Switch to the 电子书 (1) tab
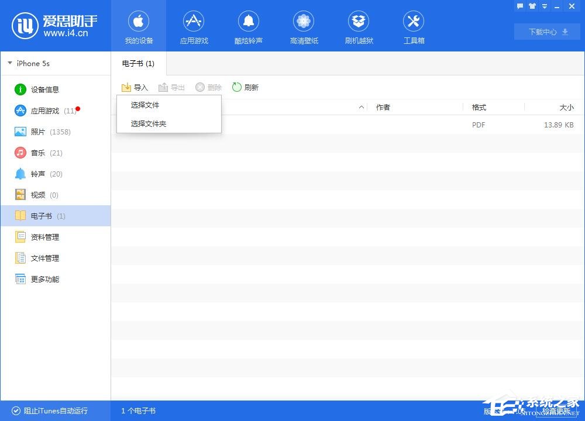 [137, 63]
